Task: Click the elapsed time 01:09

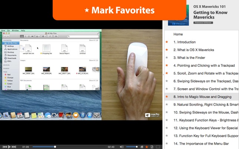Action: 26,147
